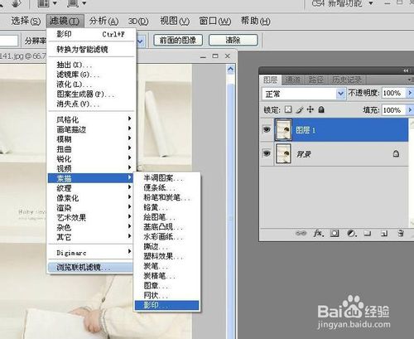Viewport: 414px width, 339px height.
Task: Expand the 锐化 filter submenu
Action: tap(91, 158)
